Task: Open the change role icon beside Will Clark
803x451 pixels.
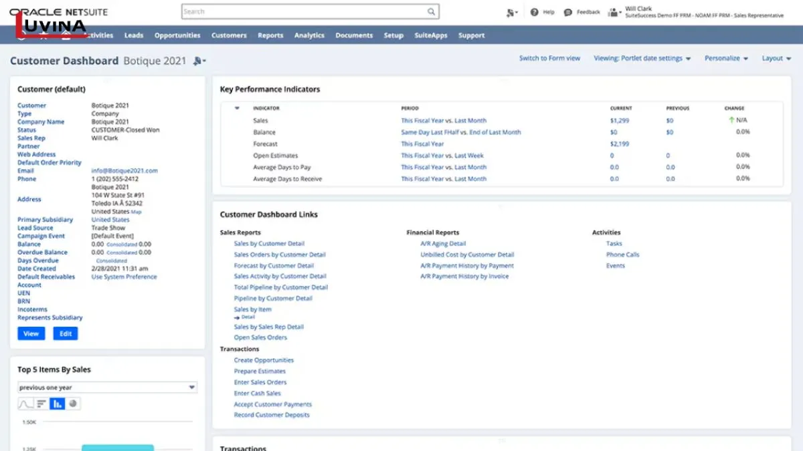Action: (x=614, y=12)
